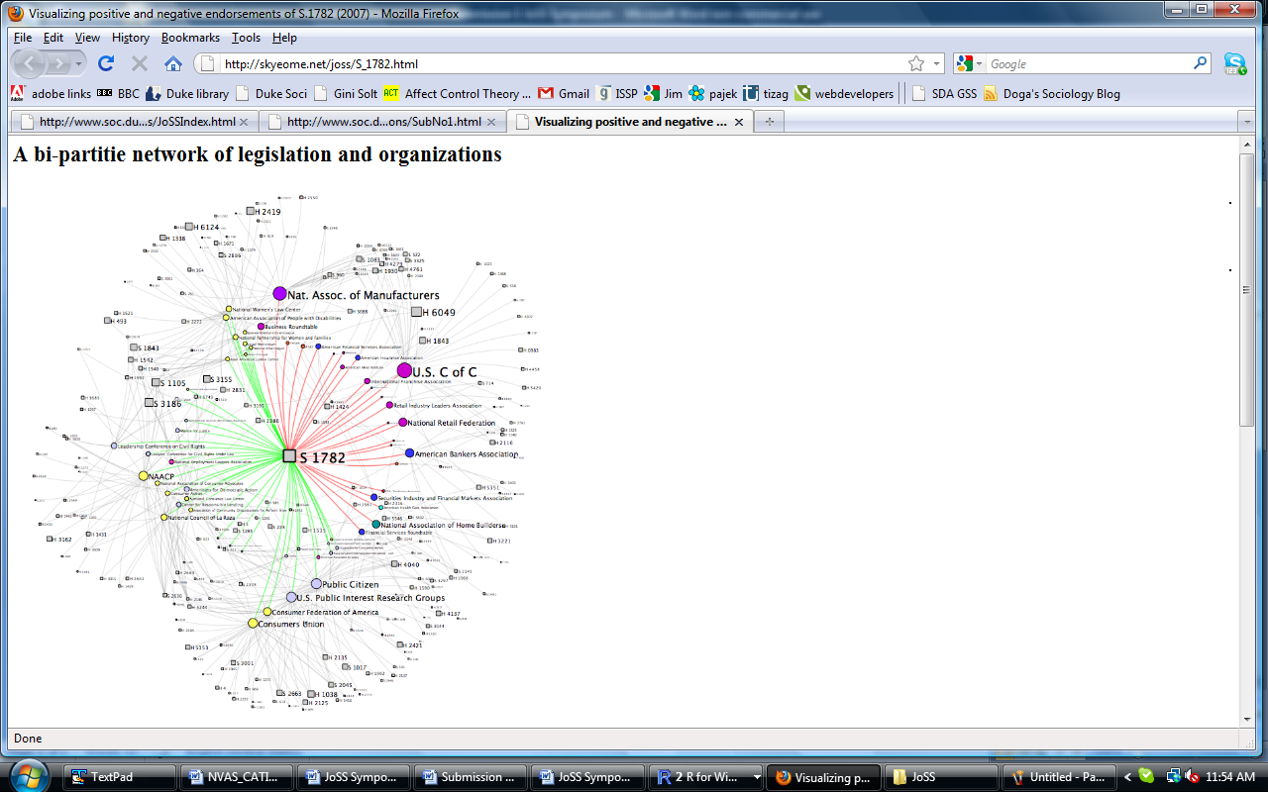
Task: Open the File menu
Action: [23, 38]
